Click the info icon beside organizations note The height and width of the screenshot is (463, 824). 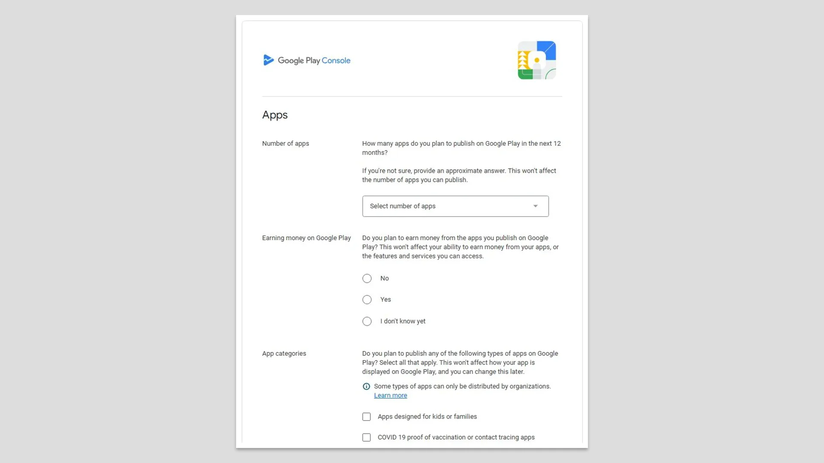(366, 386)
